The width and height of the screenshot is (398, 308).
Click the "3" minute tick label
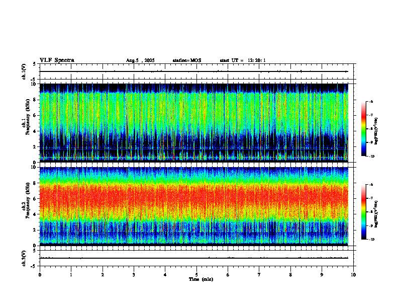(134, 275)
